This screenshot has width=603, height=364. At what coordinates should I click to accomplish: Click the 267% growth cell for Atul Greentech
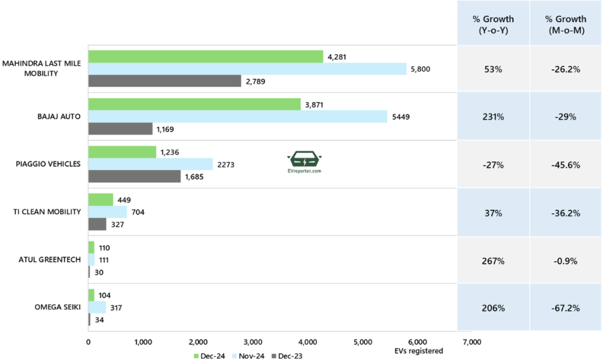pos(492,260)
